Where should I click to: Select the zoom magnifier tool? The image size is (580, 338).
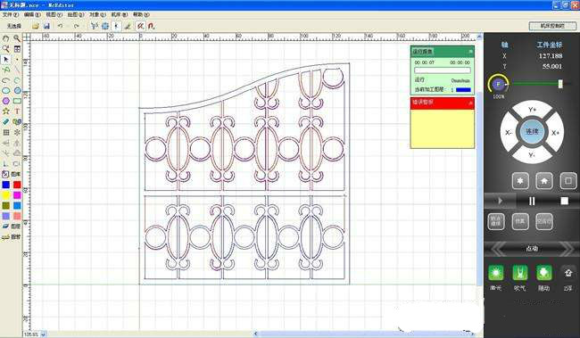[x=17, y=38]
